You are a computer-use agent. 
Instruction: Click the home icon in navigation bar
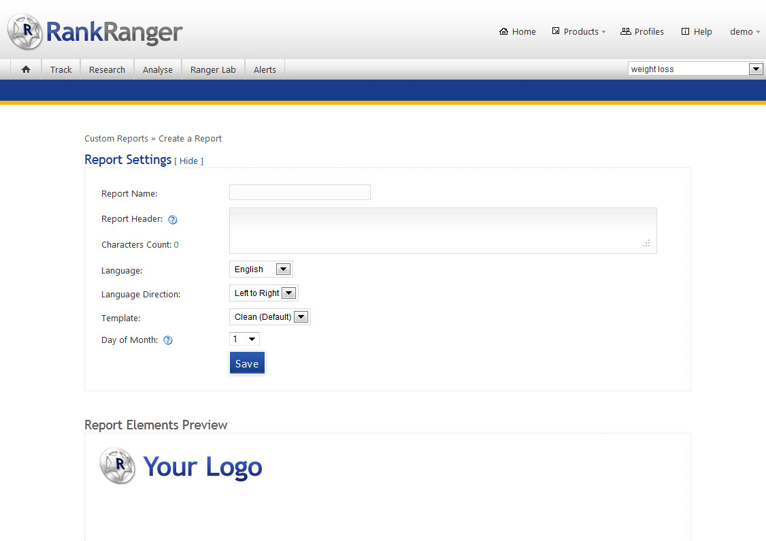pyautogui.click(x=26, y=69)
